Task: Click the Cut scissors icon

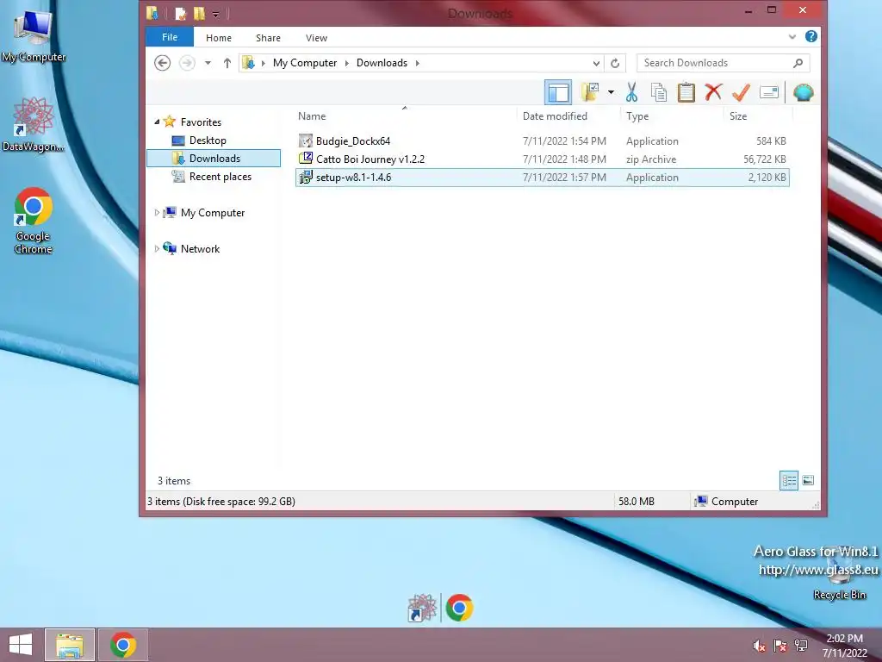Action: [631, 92]
